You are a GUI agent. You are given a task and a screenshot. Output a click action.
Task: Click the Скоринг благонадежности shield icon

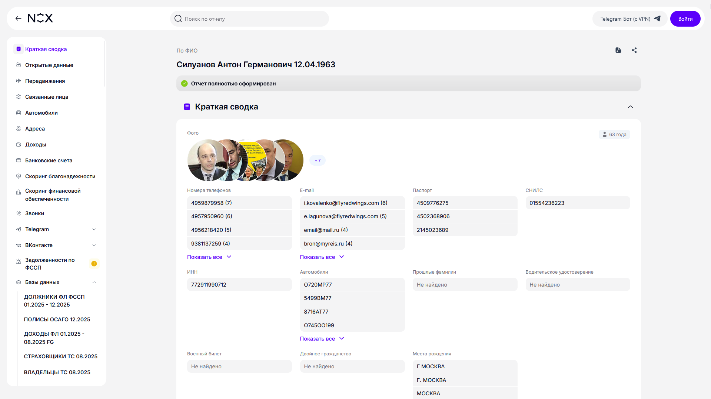coord(19,176)
